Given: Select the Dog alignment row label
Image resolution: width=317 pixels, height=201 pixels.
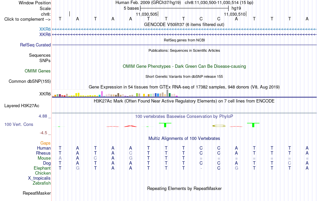Looking at the screenshot, I should (x=47, y=163).
